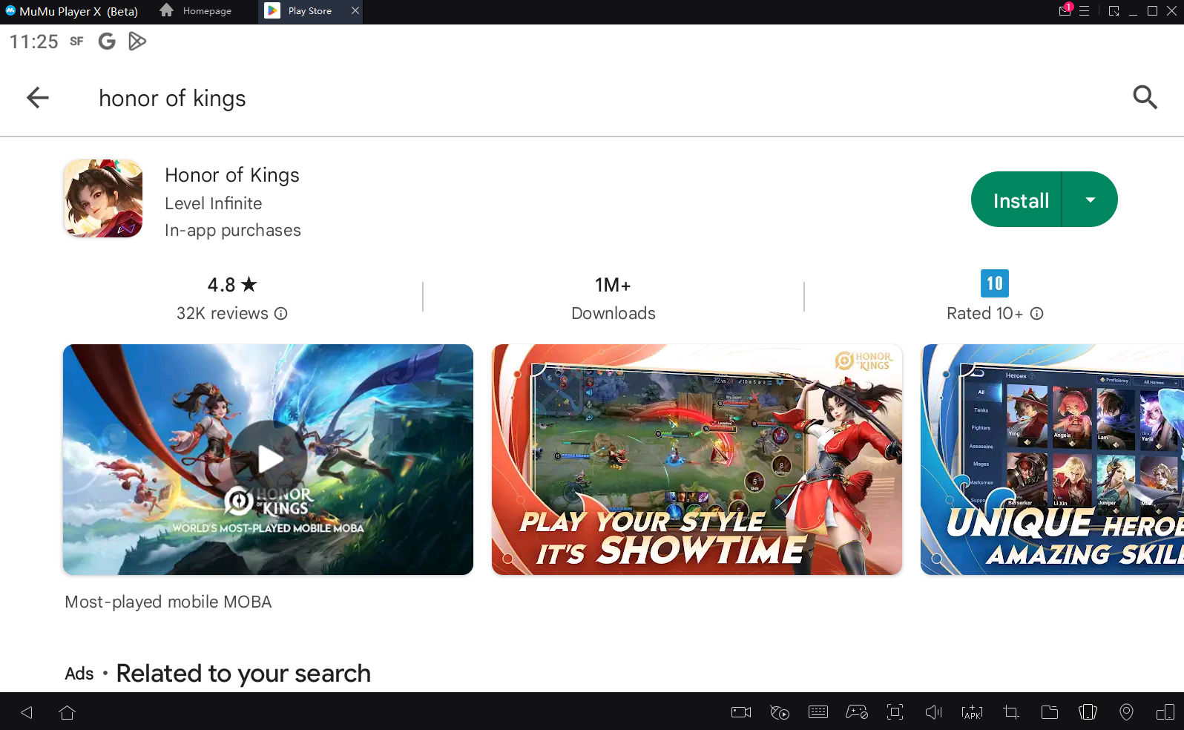This screenshot has width=1184, height=730.
Task: Play the Honor of Kings trailer video
Action: tap(268, 459)
